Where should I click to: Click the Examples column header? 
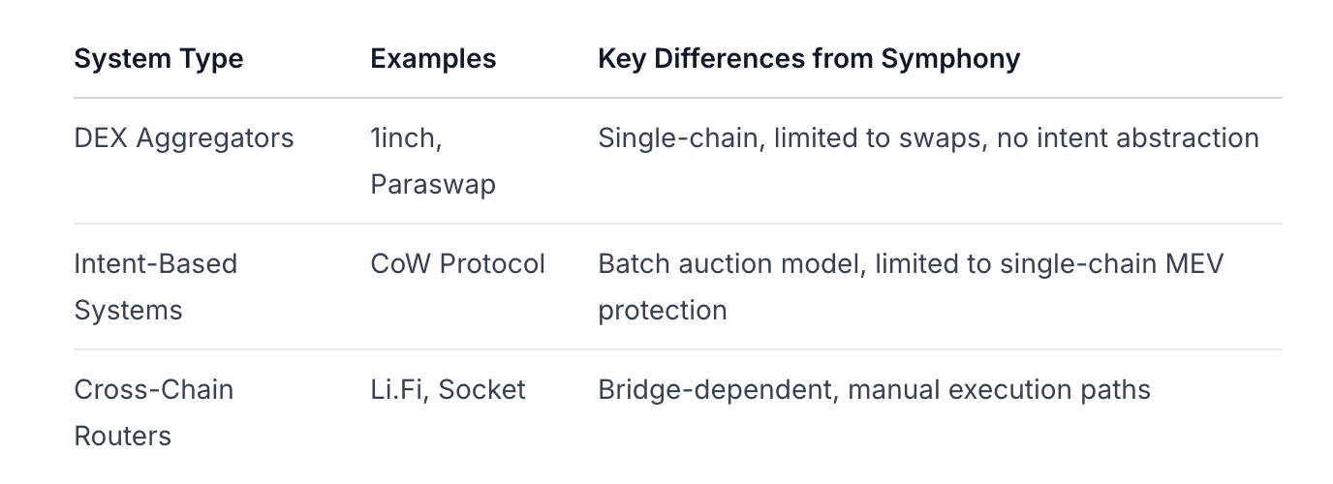(433, 59)
